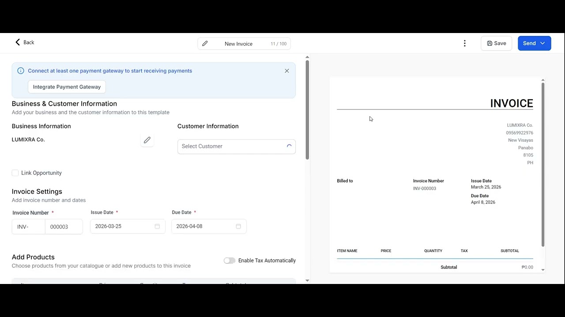
Task: Click the Save button
Action: (x=496, y=43)
